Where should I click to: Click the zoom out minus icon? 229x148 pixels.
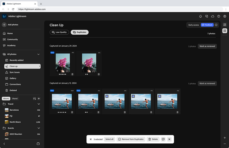pyautogui.click(x=225, y=144)
